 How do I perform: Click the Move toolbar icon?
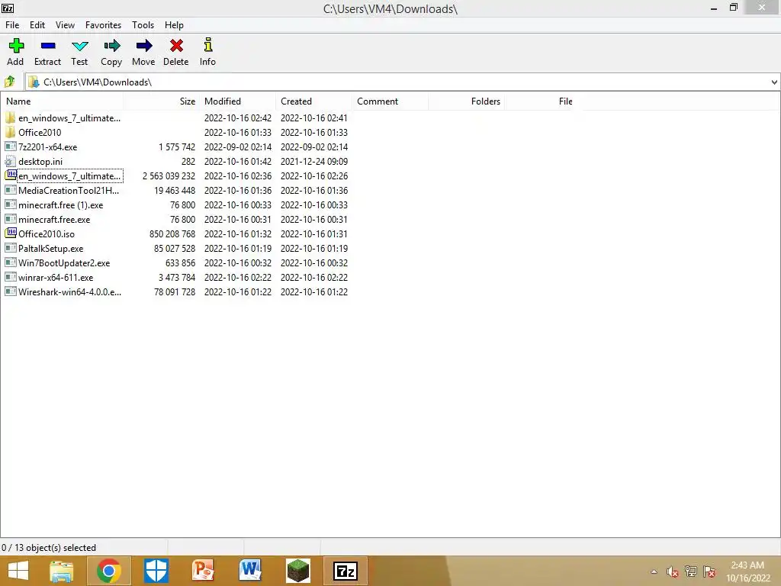point(144,46)
